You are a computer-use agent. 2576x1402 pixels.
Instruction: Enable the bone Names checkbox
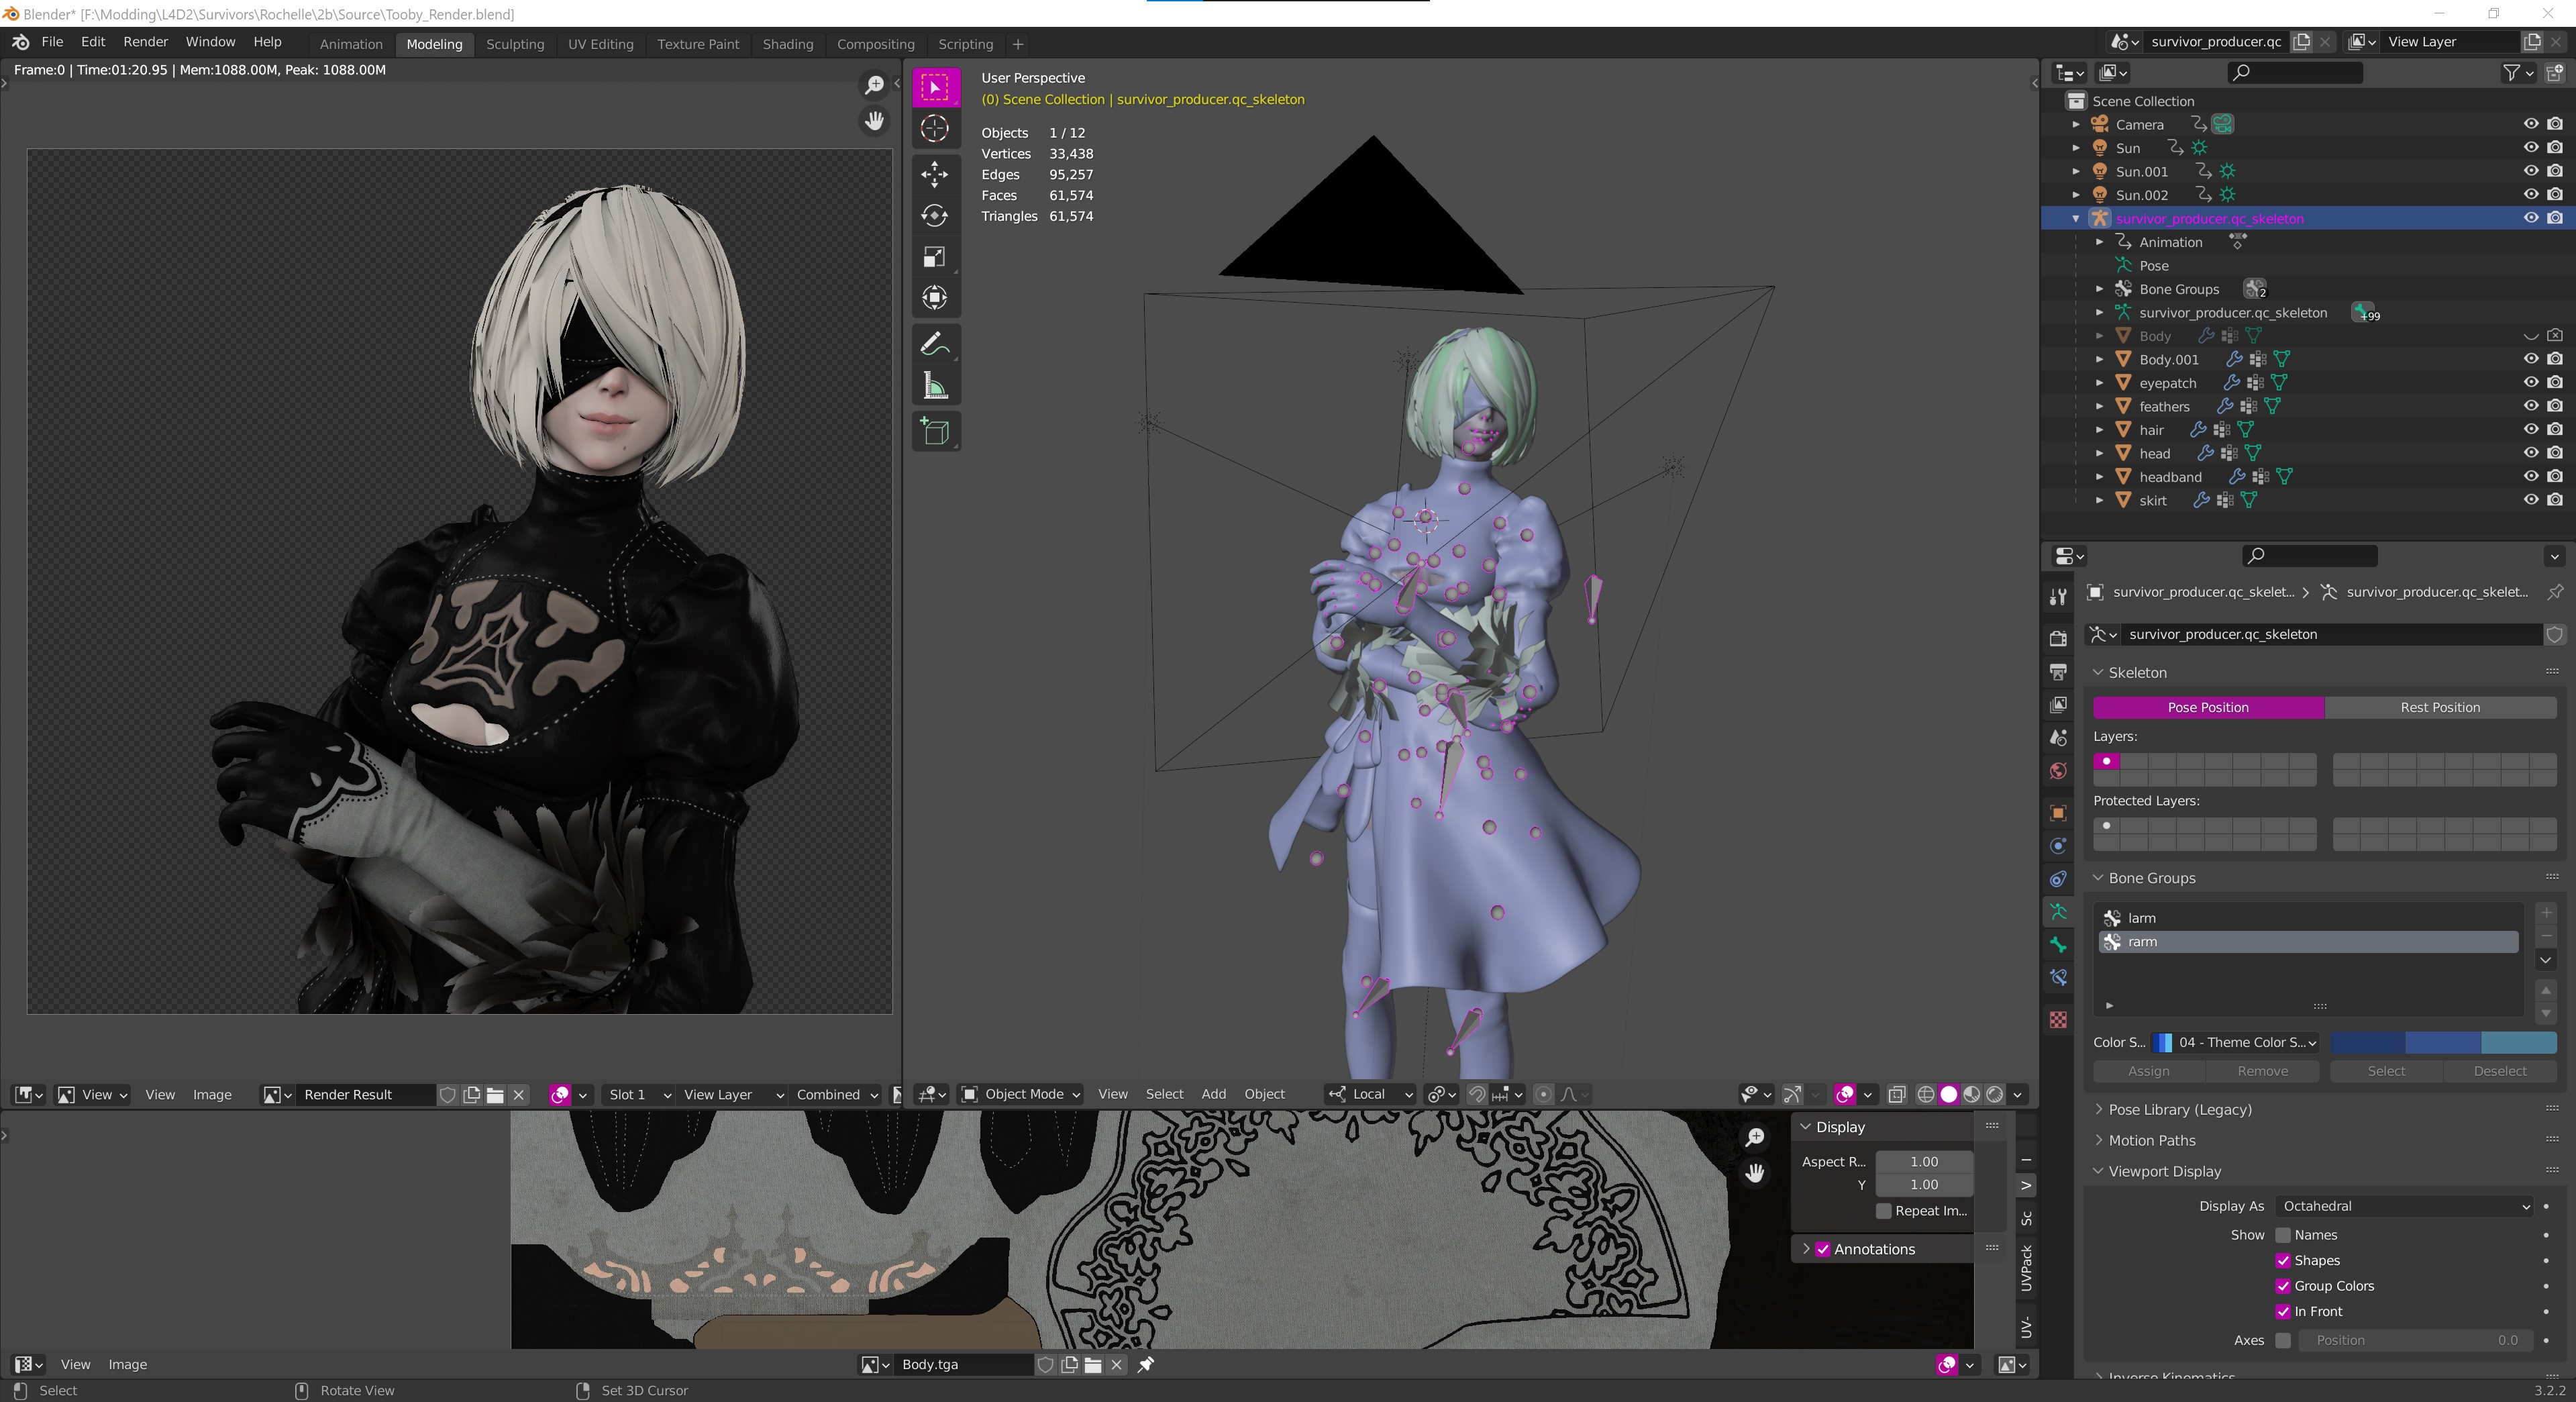coord(2283,1235)
